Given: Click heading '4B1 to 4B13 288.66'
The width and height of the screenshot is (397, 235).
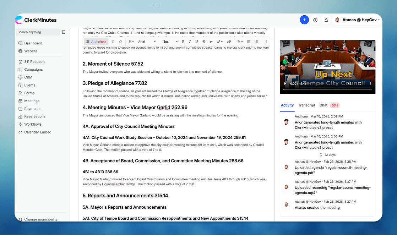Looking at the screenshot, I should 100,172.
